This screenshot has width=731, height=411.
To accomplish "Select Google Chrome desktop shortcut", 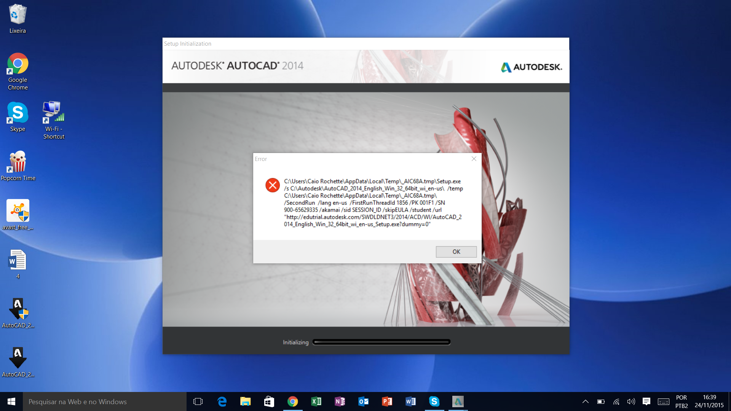I will click(x=18, y=72).
